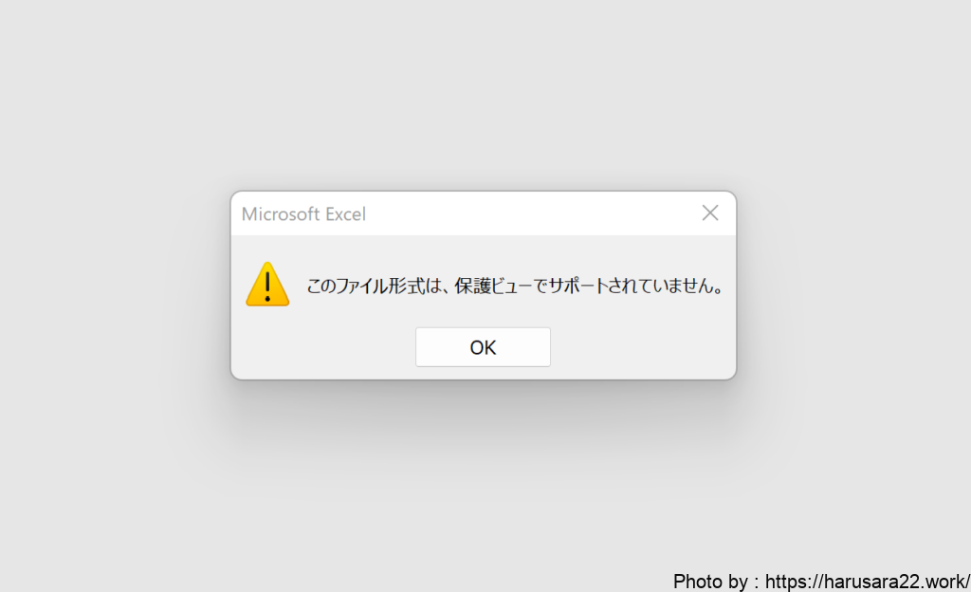Confirm the unsupported file format message with OK
The height and width of the screenshot is (592, 971).
pyautogui.click(x=483, y=347)
